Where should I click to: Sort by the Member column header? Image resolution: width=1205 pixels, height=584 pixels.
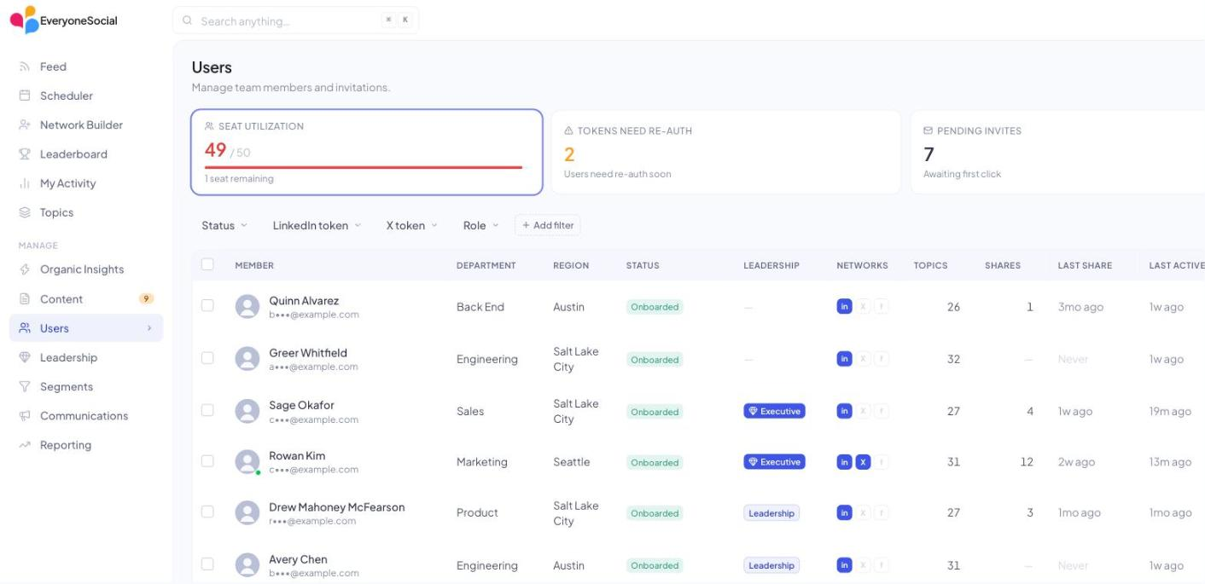pyautogui.click(x=254, y=265)
